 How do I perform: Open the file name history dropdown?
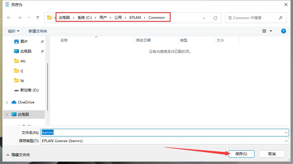pyautogui.click(x=286, y=133)
